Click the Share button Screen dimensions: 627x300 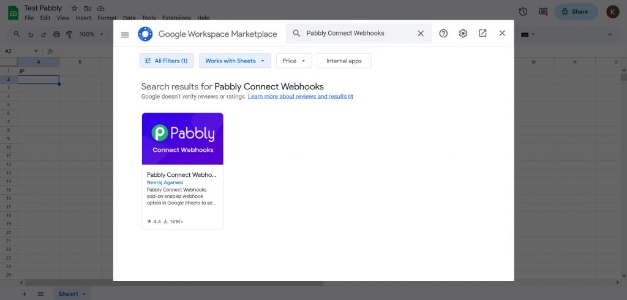576,12
